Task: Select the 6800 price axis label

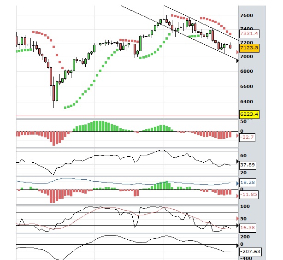Action: pos(247,71)
